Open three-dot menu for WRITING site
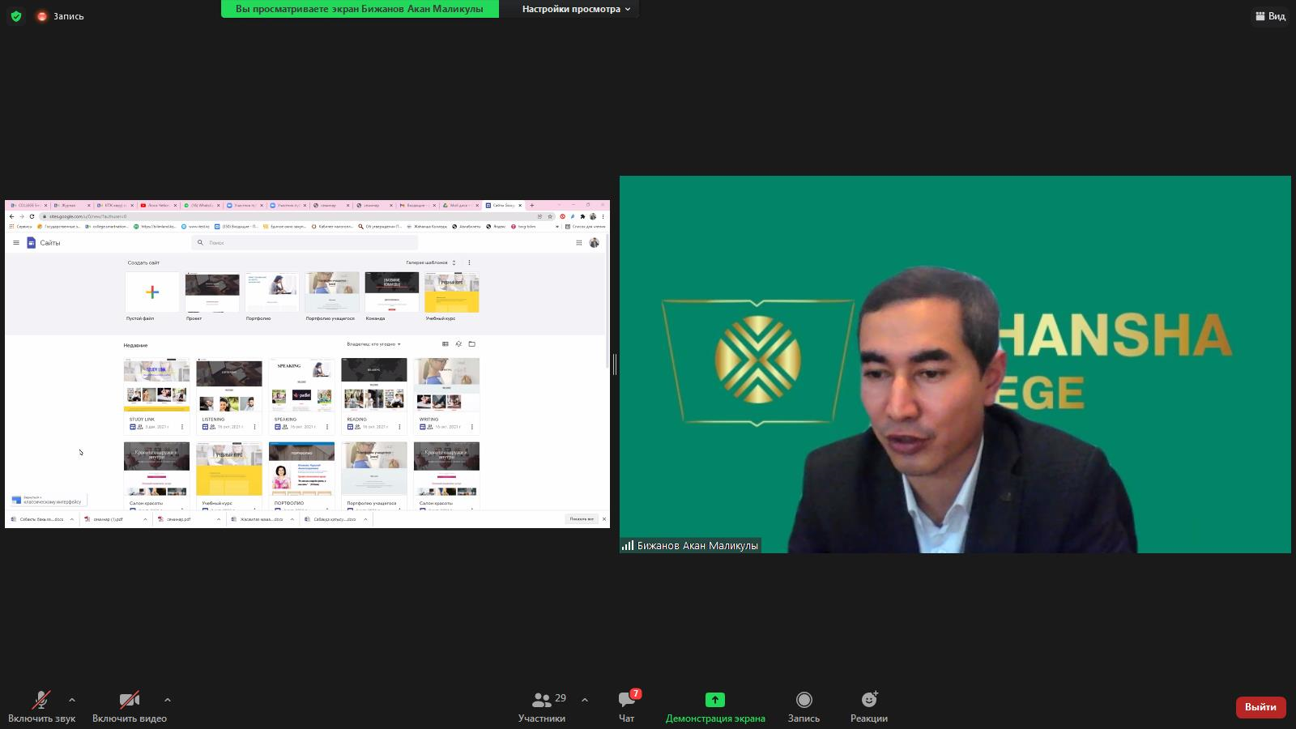 472,427
